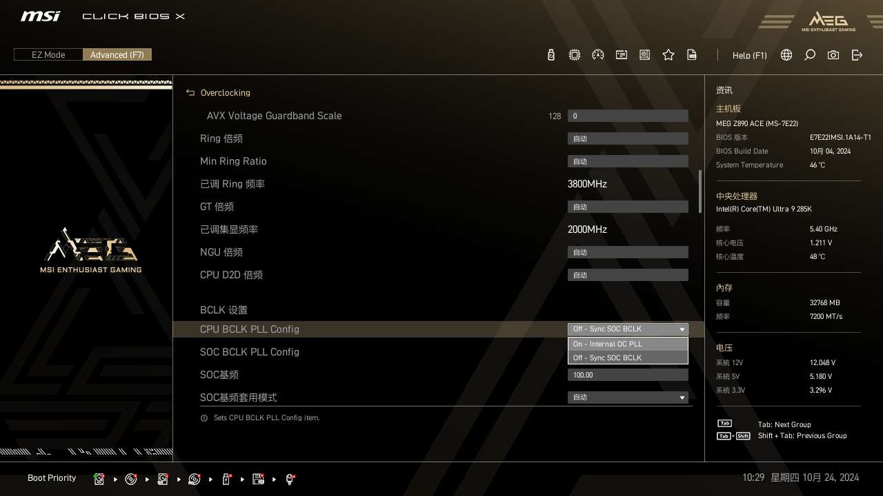Select second hard disk icon in Boot Priority

click(163, 479)
